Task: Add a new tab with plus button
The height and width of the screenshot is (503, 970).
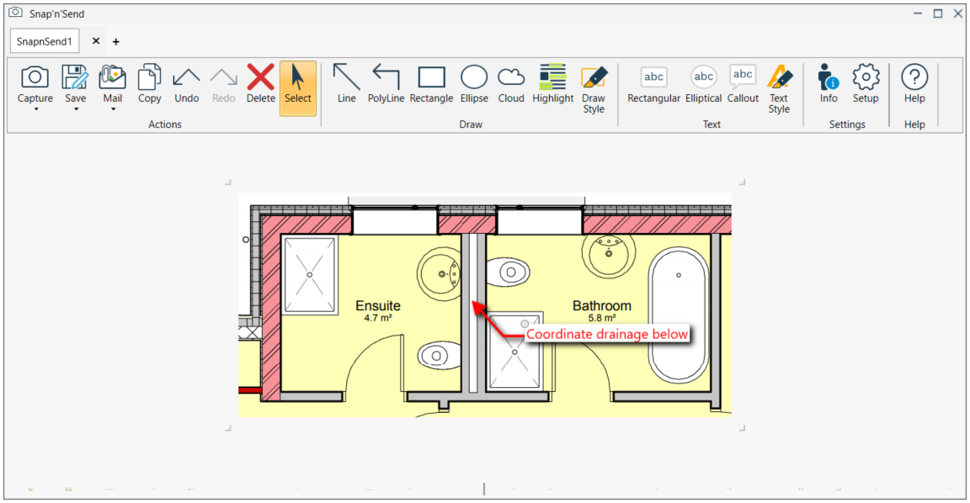Action: (x=116, y=41)
